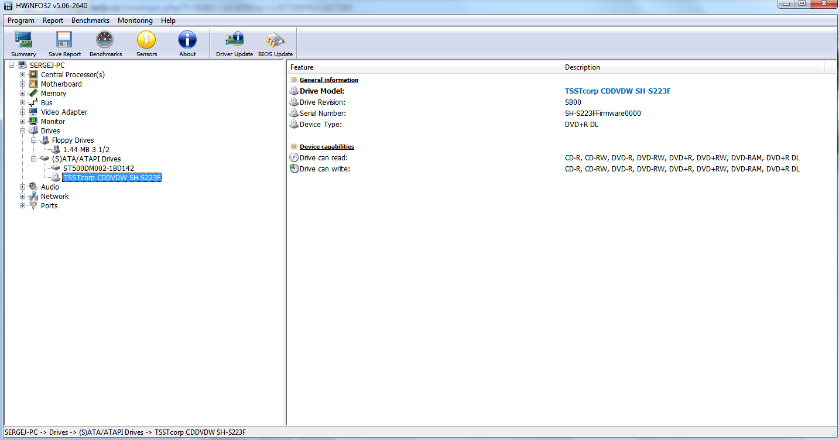839x440 pixels.
Task: Open the Sensors lightning icon
Action: tap(146, 40)
